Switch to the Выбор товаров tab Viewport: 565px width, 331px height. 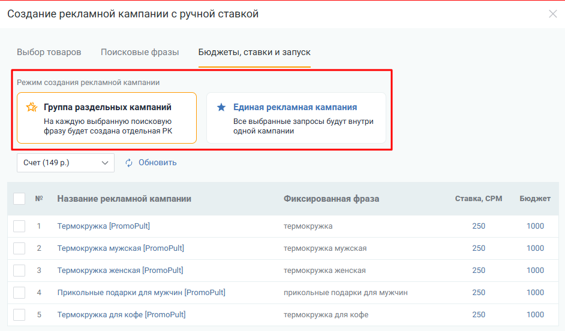pos(49,52)
